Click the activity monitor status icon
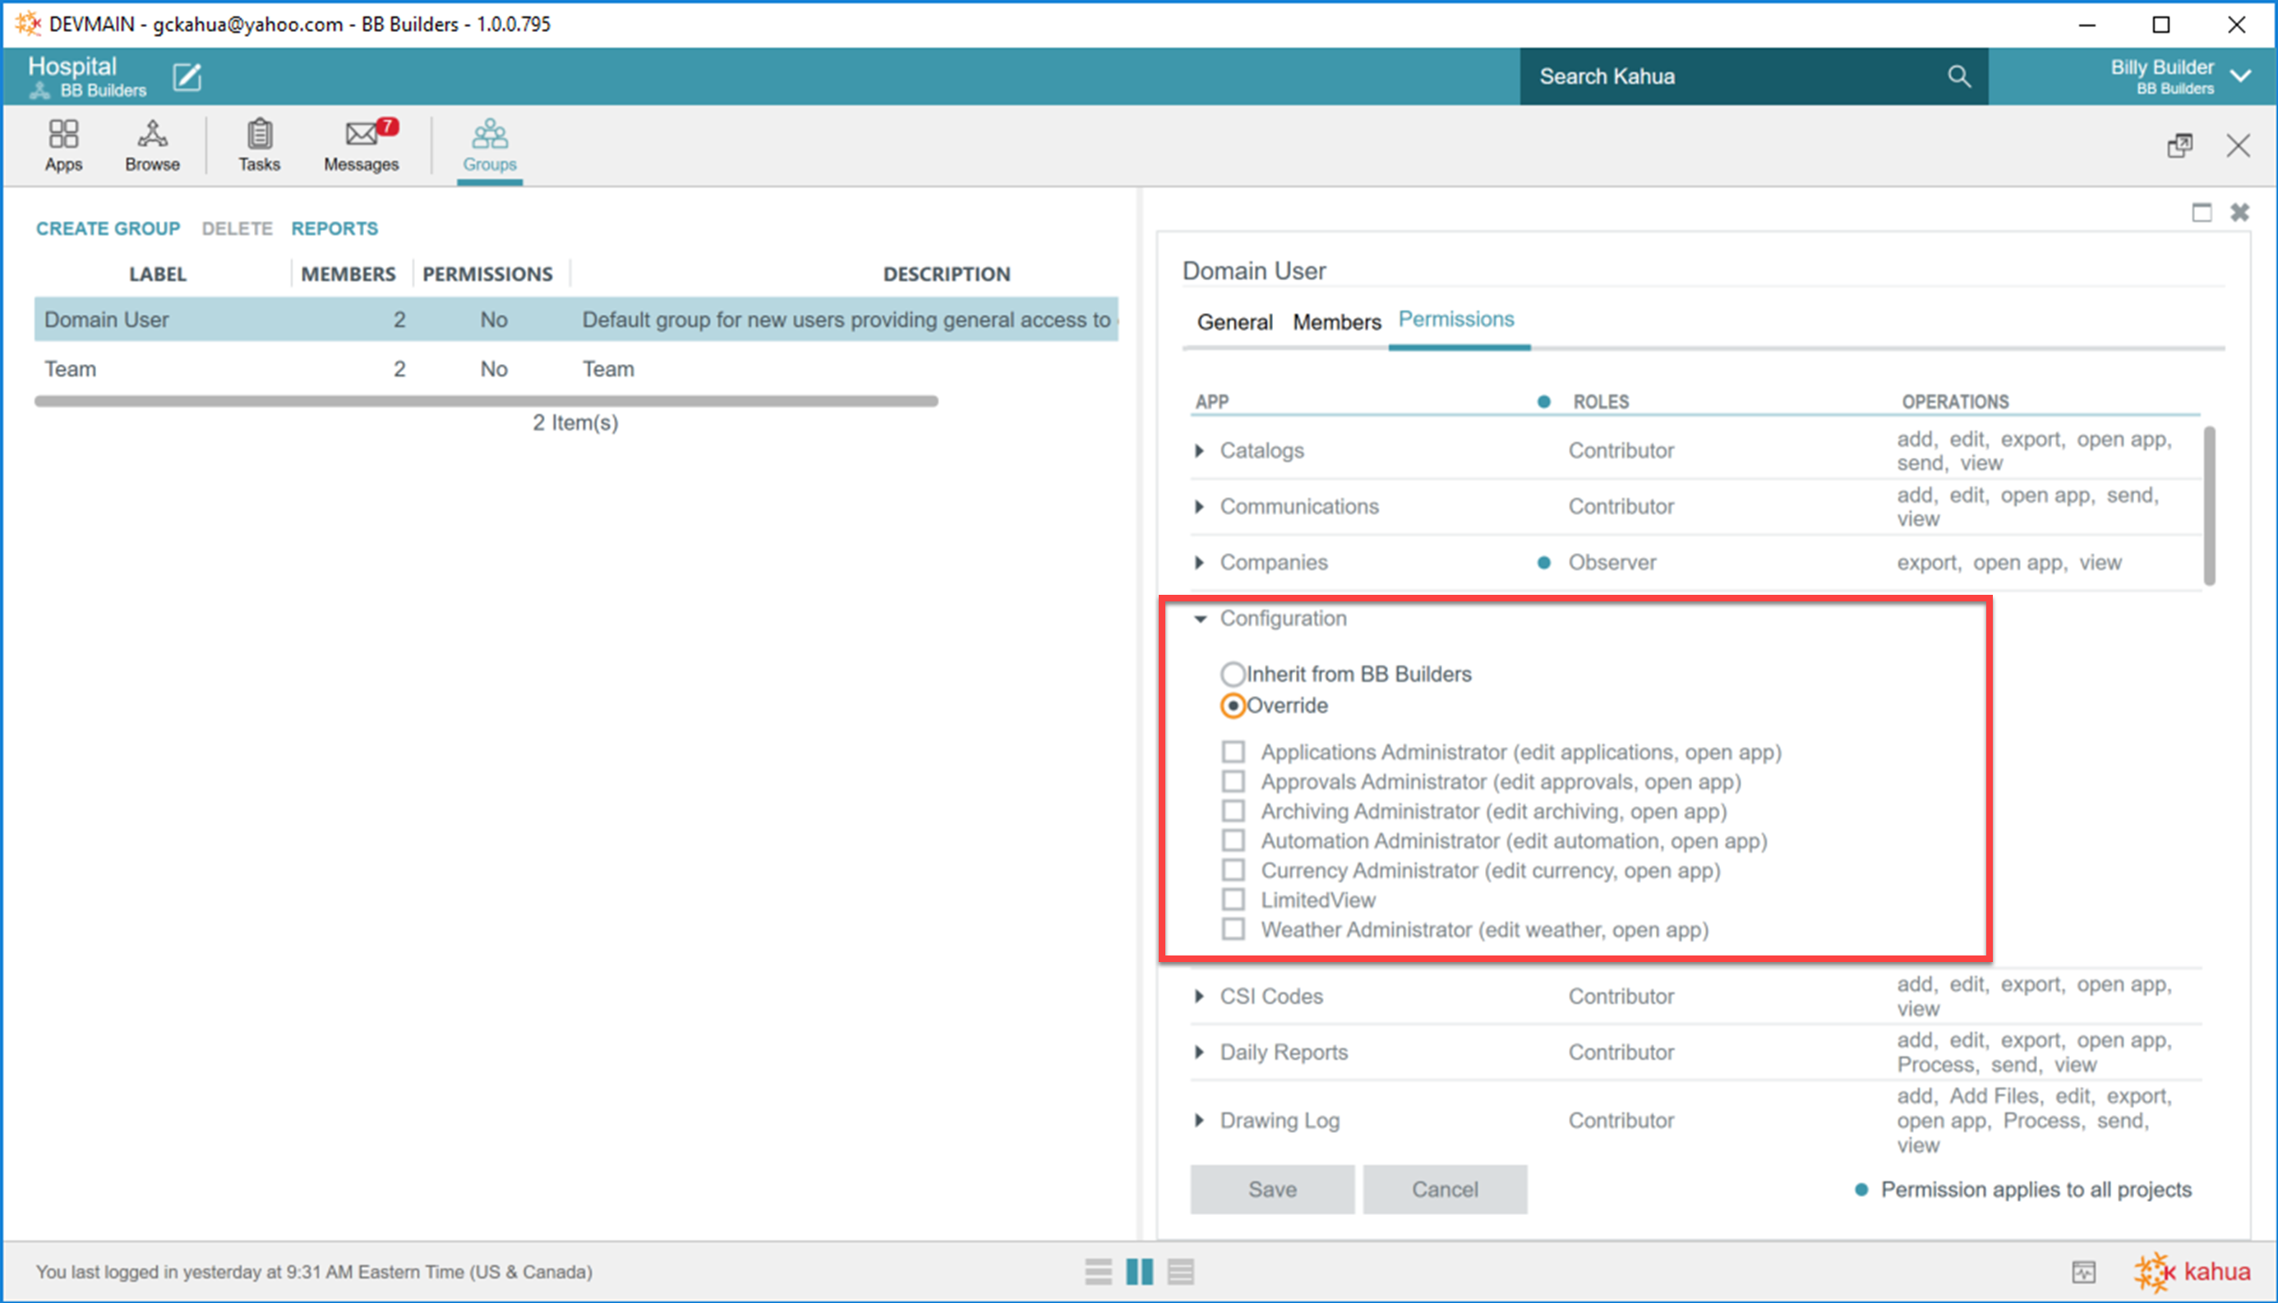The width and height of the screenshot is (2278, 1303). tap(2084, 1272)
